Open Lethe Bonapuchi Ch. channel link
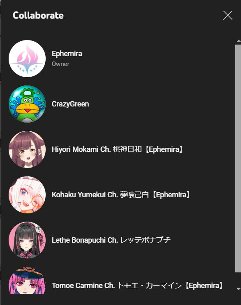241x305 pixels. 111,240
